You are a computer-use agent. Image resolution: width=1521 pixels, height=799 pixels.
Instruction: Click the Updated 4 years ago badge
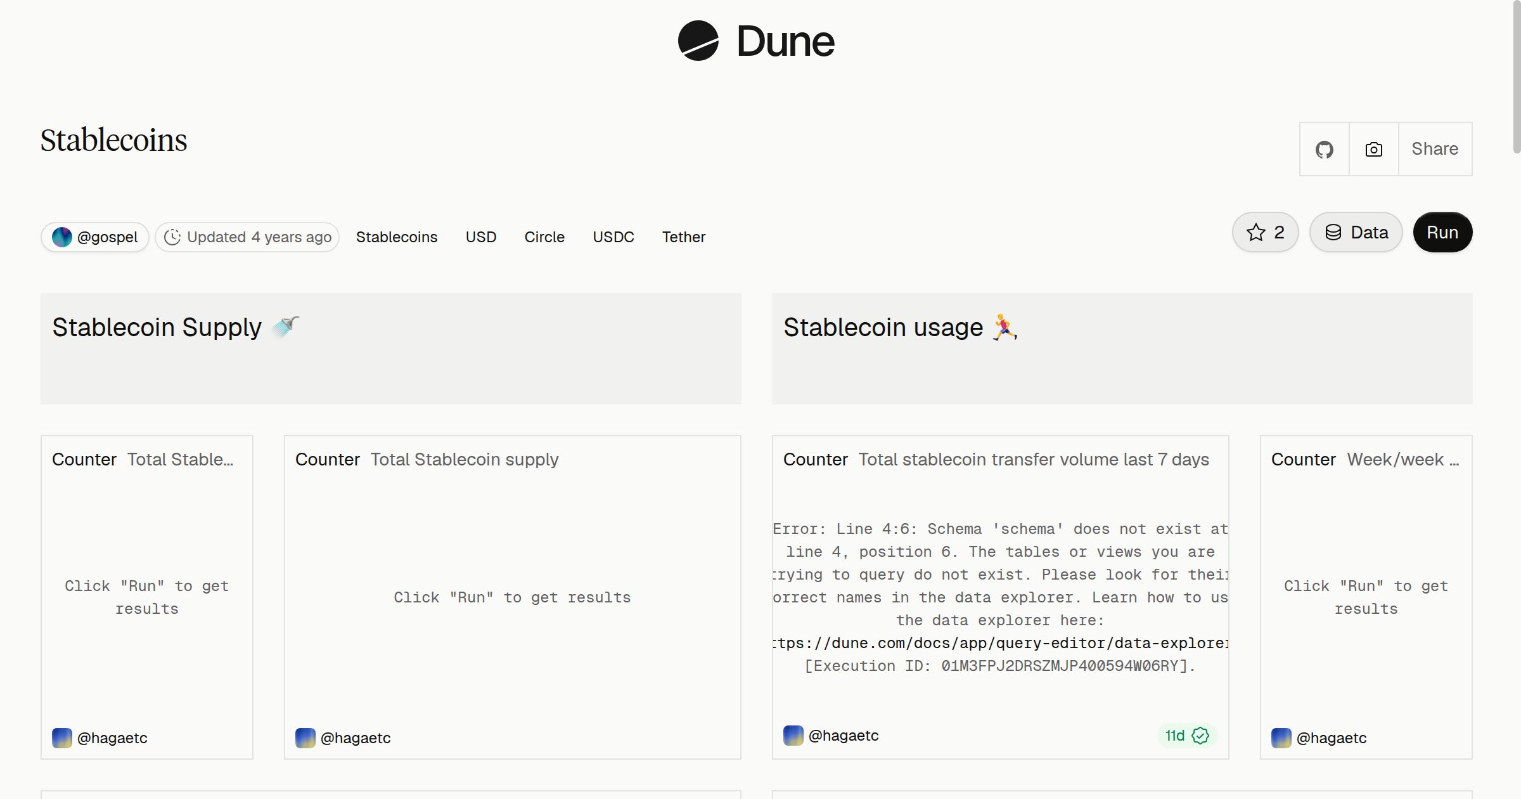[x=247, y=237]
